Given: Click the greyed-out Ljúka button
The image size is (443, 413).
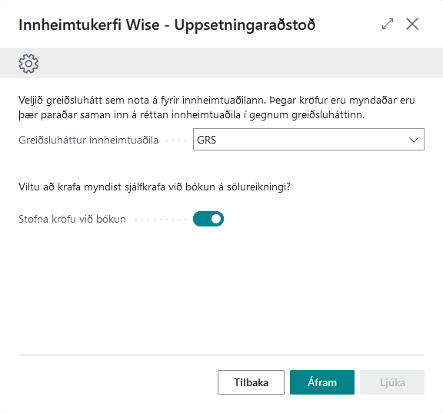Looking at the screenshot, I should (392, 382).
